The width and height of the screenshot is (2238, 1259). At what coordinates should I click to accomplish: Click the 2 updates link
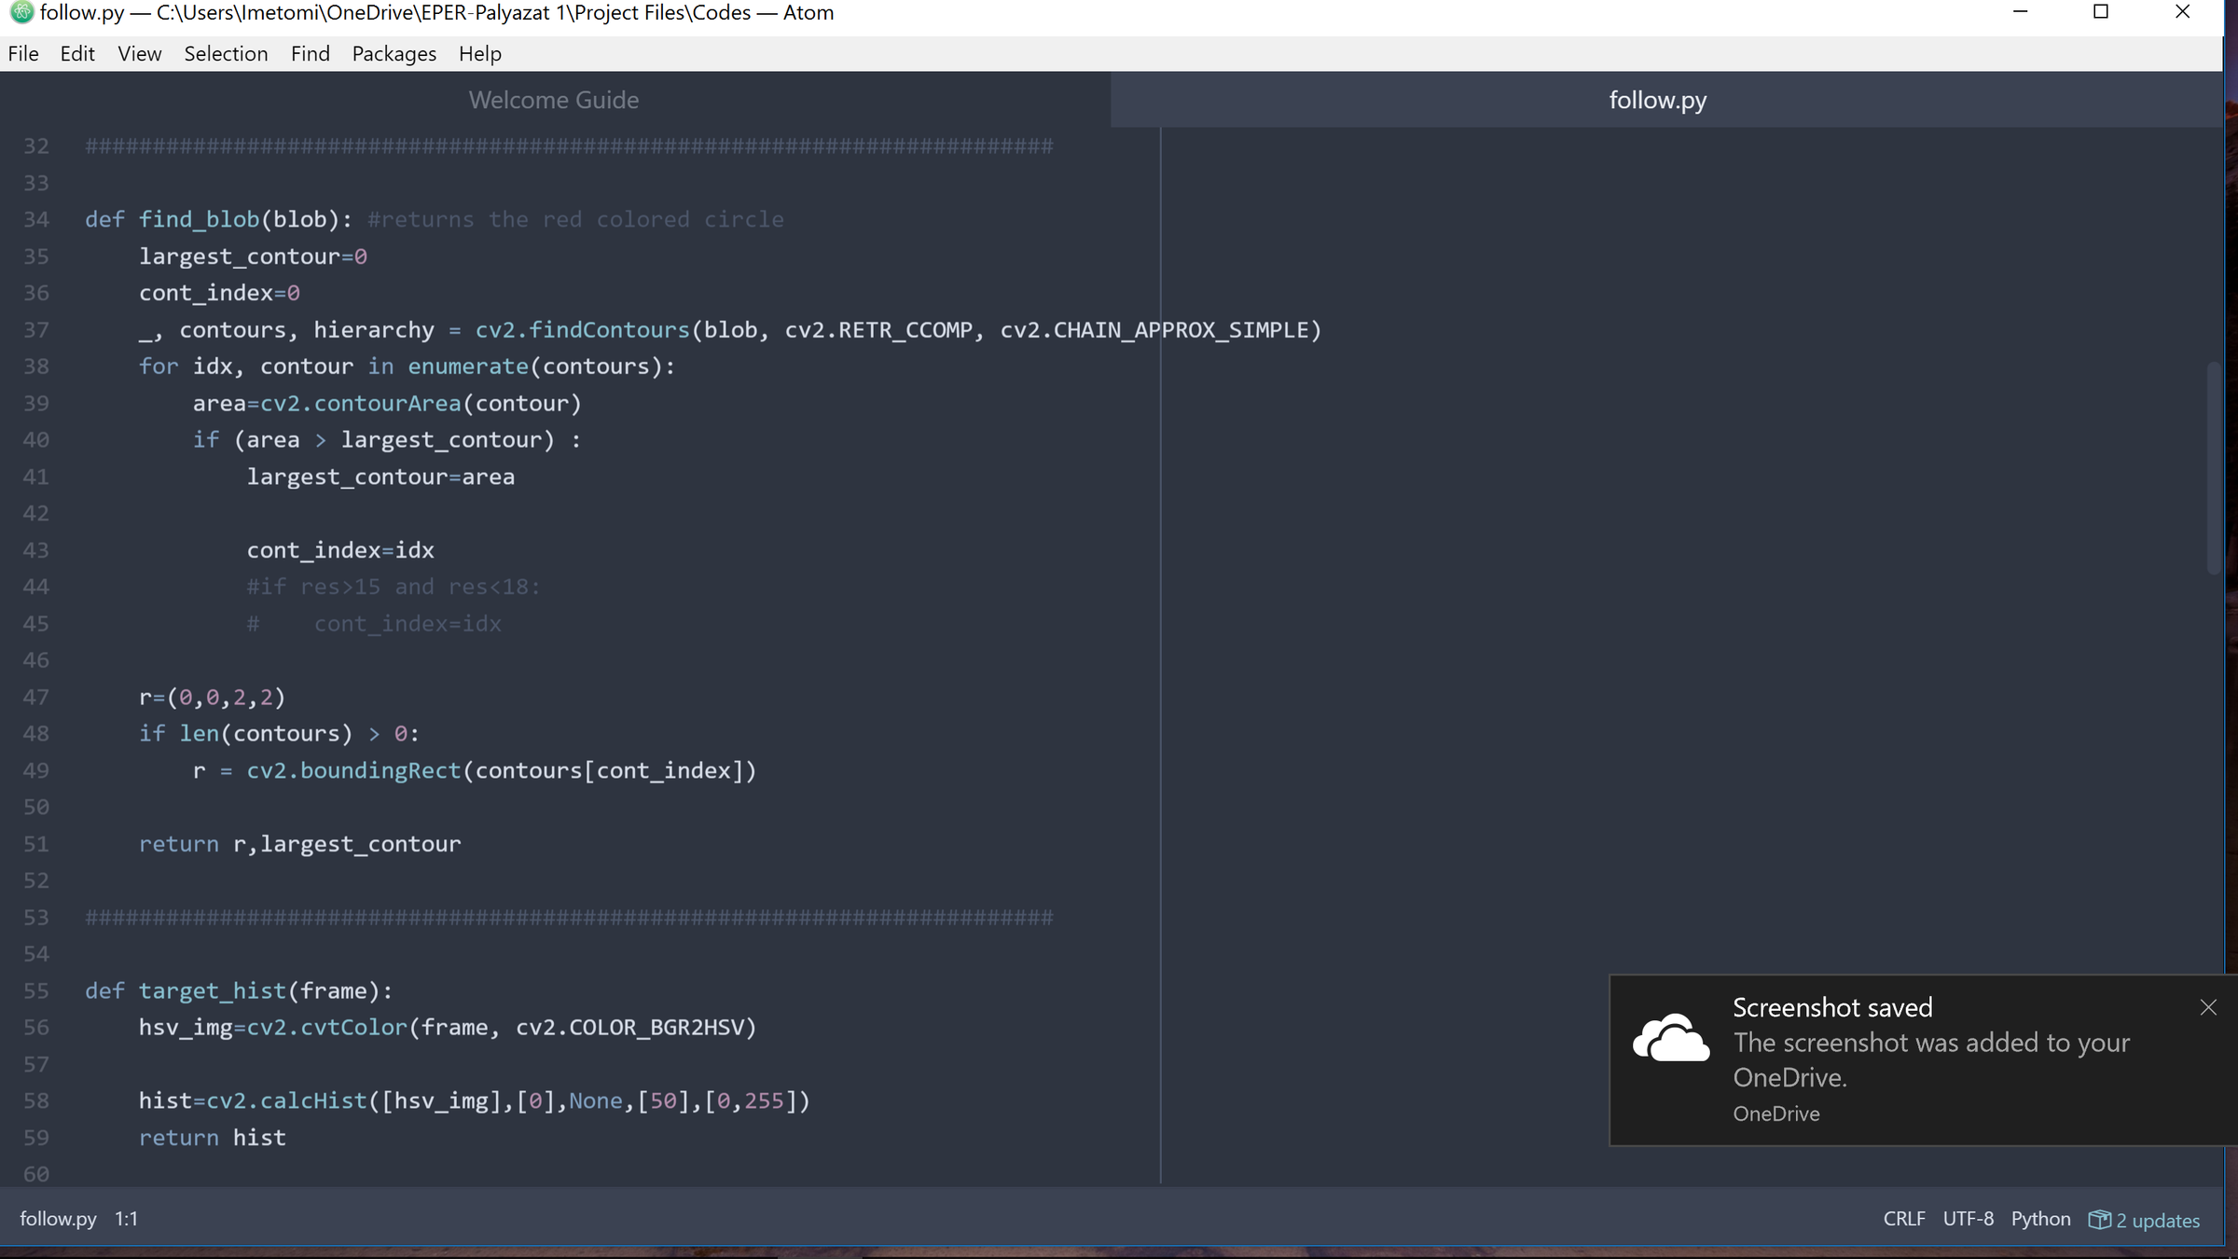pyautogui.click(x=2157, y=1221)
